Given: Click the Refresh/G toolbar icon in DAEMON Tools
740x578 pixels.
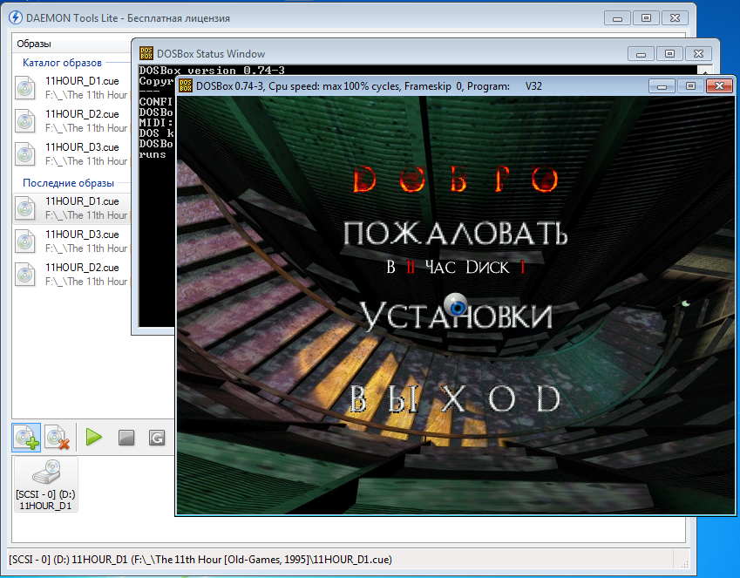Looking at the screenshot, I should point(157,438).
